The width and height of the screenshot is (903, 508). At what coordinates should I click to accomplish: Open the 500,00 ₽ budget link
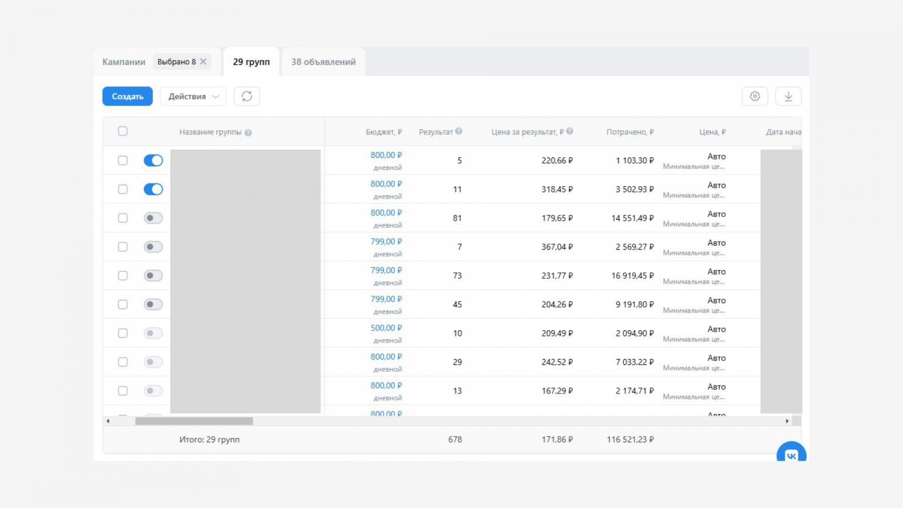(x=386, y=328)
